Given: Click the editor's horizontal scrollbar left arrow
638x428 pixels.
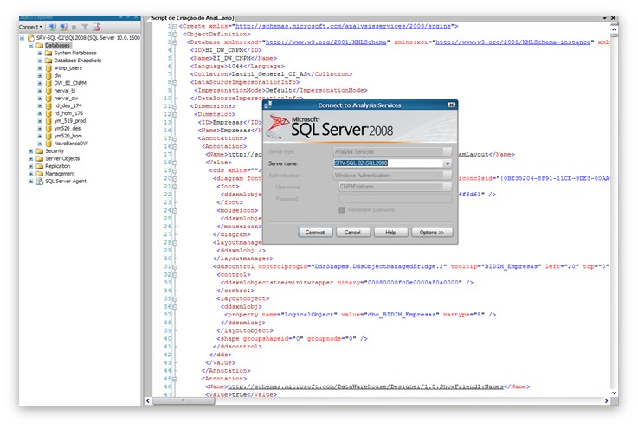Looking at the screenshot, I should coord(148,401).
